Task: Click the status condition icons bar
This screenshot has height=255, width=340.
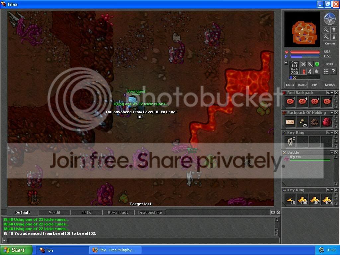Action: tap(304, 77)
